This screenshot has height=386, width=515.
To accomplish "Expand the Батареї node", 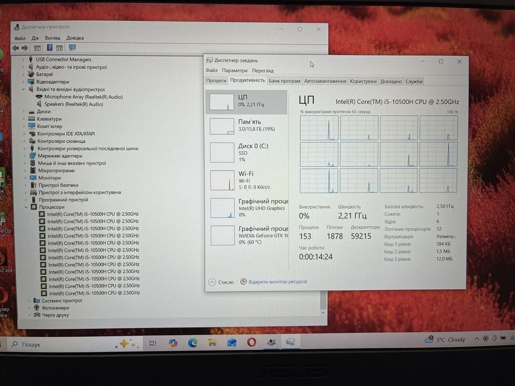I will (23, 74).
